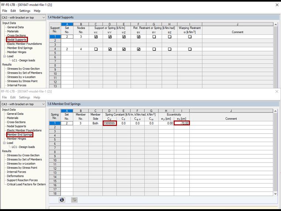Select Nodal Supports in top window tree
The height and width of the screenshot is (211, 281).
click(x=17, y=40)
